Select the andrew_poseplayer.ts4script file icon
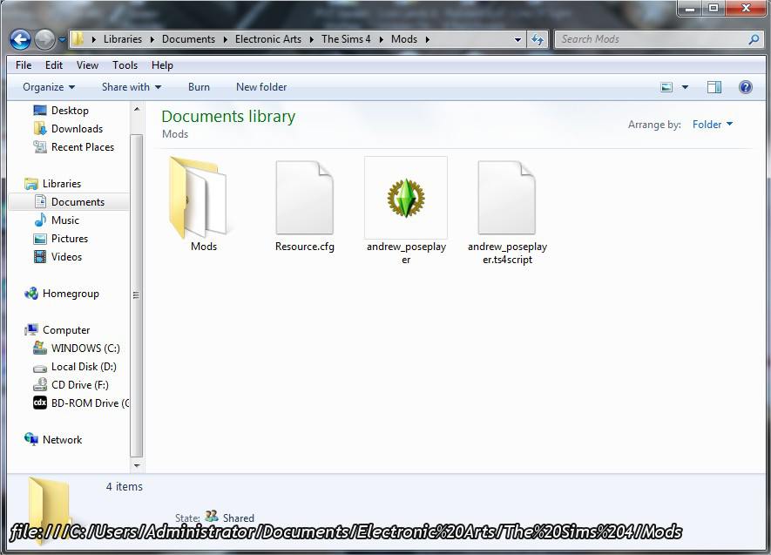The image size is (771, 555). (x=506, y=198)
